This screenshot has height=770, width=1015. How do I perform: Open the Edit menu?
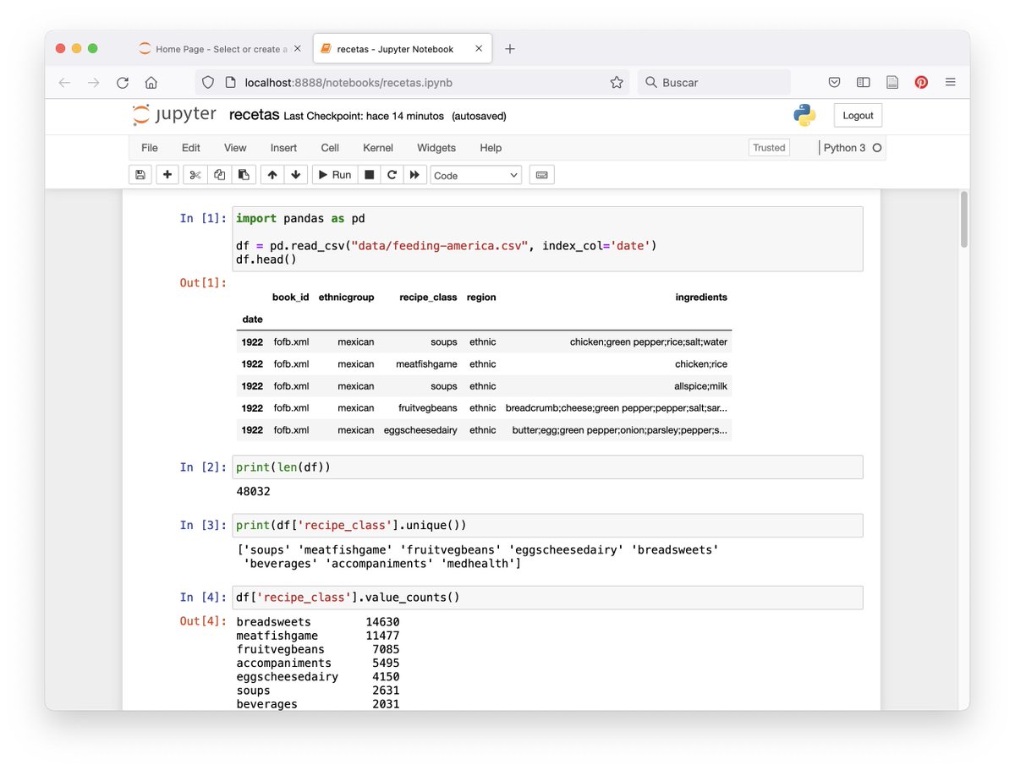pos(191,148)
